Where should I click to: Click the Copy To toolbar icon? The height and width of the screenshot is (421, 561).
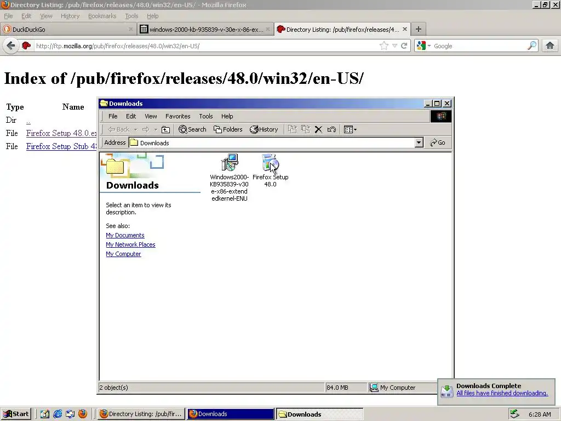tap(306, 129)
